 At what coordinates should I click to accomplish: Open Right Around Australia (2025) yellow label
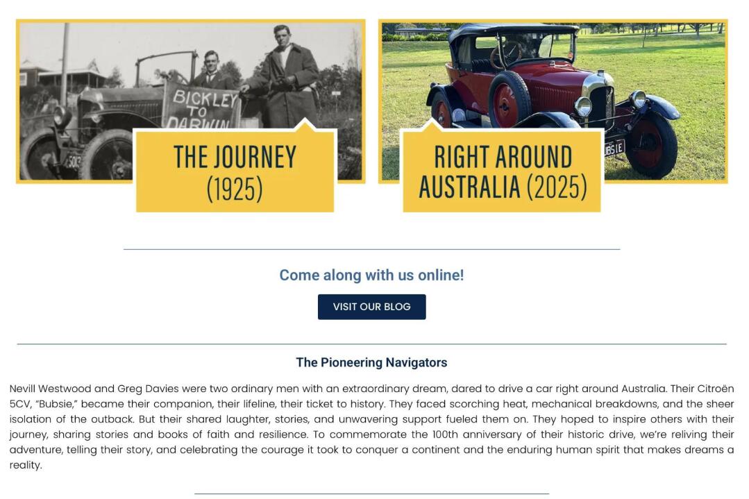tap(502, 171)
